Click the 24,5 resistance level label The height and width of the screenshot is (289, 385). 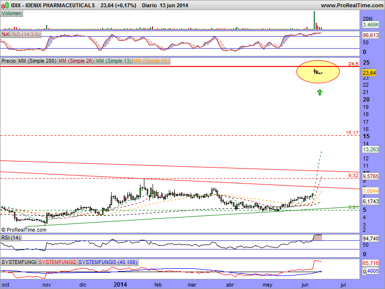pyautogui.click(x=353, y=64)
